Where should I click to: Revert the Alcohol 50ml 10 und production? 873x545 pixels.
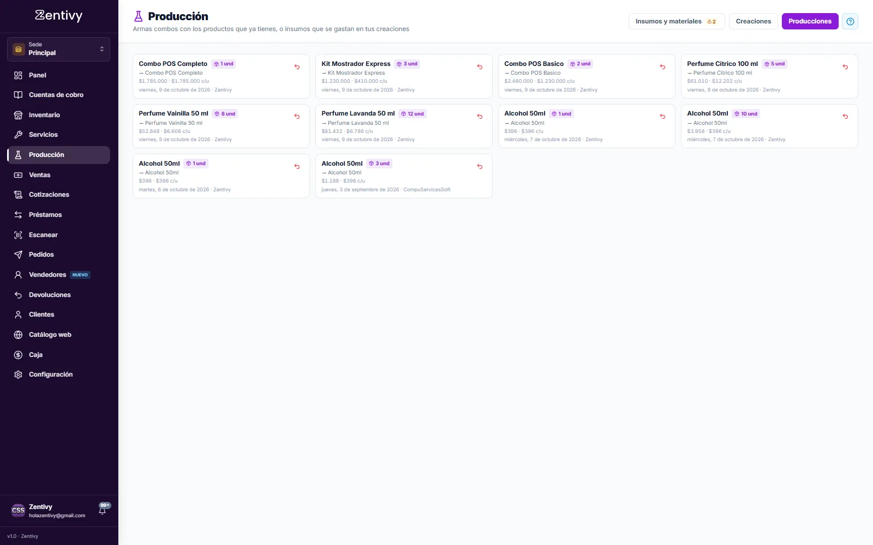click(845, 117)
